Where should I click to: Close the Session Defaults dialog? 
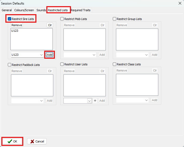(179, 3)
